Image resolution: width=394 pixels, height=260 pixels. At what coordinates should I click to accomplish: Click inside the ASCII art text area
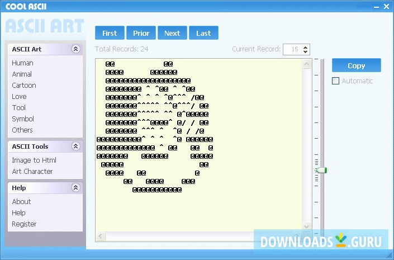tap(198, 146)
